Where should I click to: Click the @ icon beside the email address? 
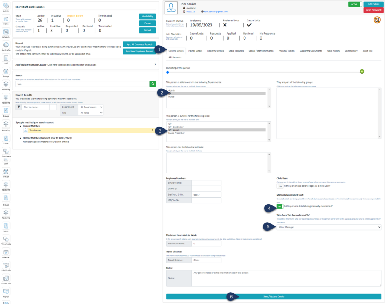(x=202, y=12)
